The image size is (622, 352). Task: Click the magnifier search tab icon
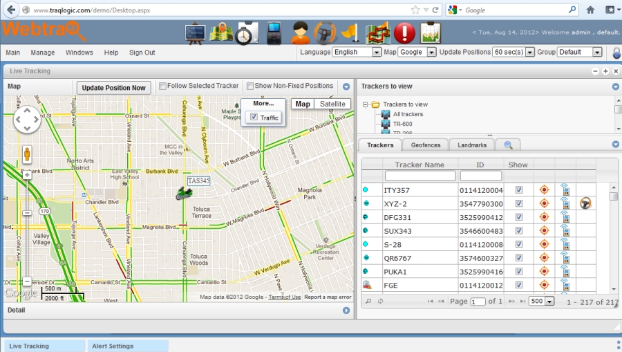tap(508, 145)
